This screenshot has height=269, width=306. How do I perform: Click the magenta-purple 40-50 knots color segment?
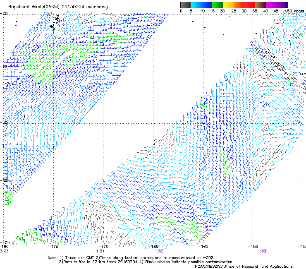click(277, 5)
